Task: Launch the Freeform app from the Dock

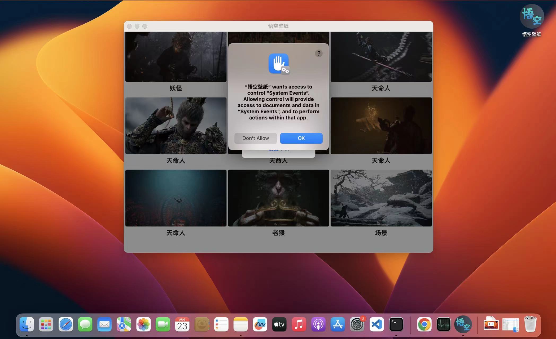Action: coord(260,324)
